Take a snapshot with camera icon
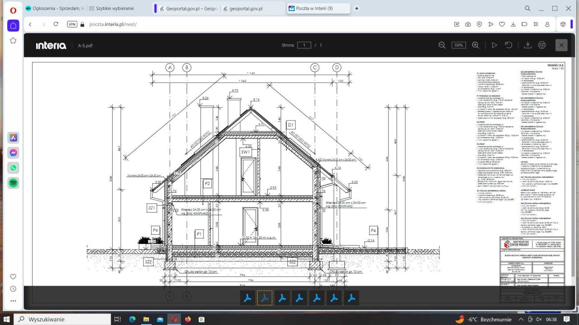 [468, 24]
